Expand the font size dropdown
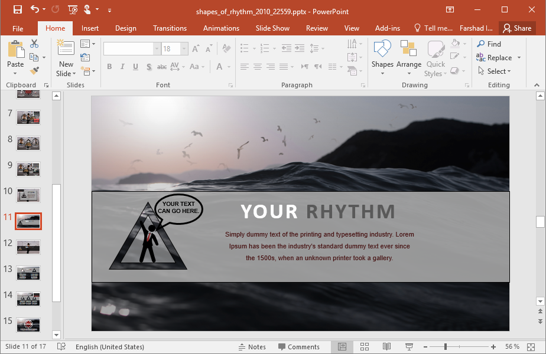This screenshot has height=354, width=546. 184,49
